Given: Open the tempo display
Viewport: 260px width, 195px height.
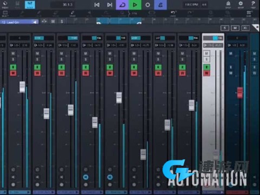Looking at the screenshot, I should point(191,4).
